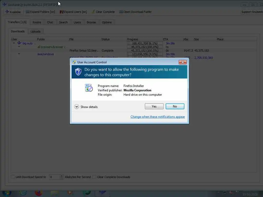Viewport: 263px width, 197px height.
Task: Click the 9147.3 Kbs value
Action: 188,51
